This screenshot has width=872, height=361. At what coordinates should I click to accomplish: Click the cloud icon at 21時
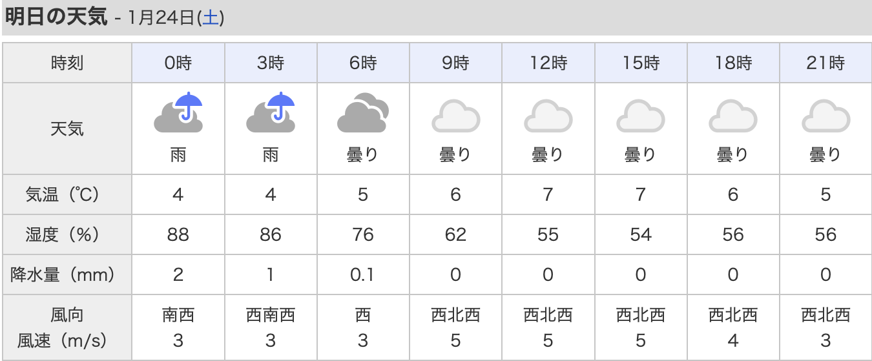pos(825,116)
